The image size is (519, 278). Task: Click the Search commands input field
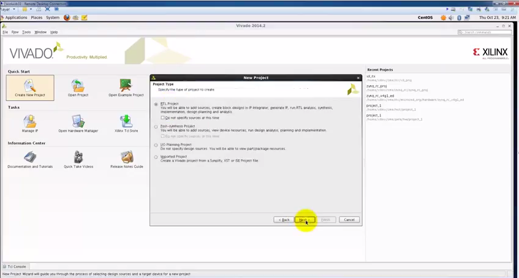pyautogui.click(x=485, y=32)
